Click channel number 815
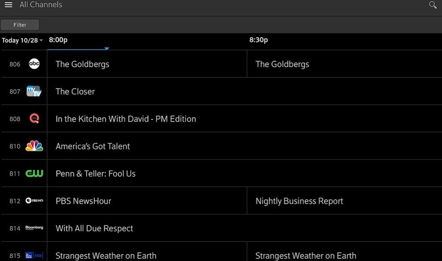The height and width of the screenshot is (261, 442). tap(15, 256)
